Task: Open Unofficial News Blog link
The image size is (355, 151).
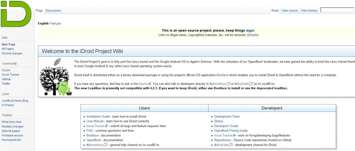Action: click(15, 101)
